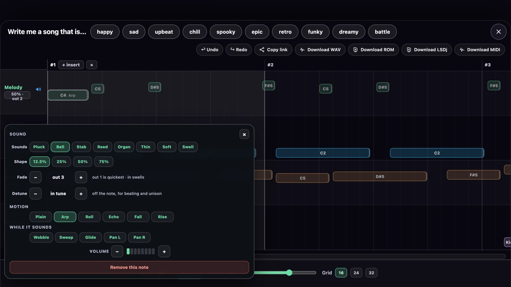
Task: Mute the Melody track speaker icon
Action: 38,89
